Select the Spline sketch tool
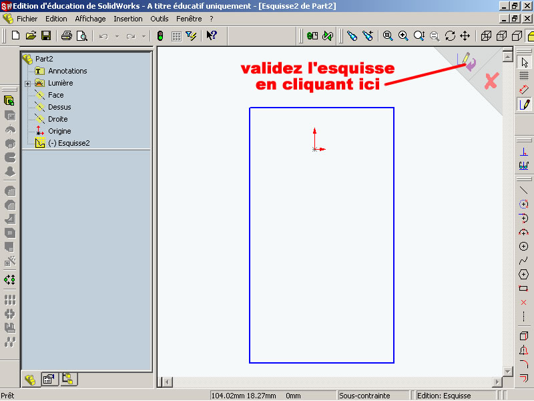Viewport: 534px width, 401px height. point(524,261)
